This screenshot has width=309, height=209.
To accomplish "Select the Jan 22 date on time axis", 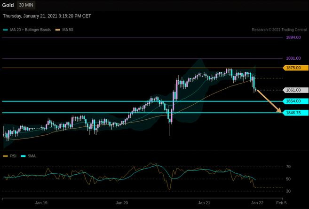I will point(257,203).
